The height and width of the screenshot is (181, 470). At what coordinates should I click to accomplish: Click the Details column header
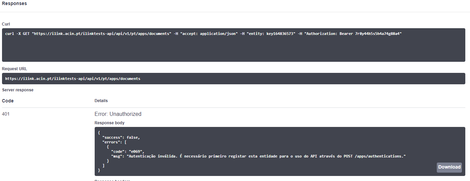[101, 101]
